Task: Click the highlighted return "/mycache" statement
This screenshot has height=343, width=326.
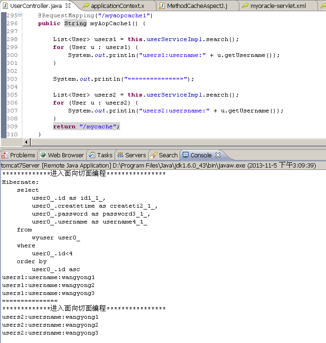Action: pos(87,126)
